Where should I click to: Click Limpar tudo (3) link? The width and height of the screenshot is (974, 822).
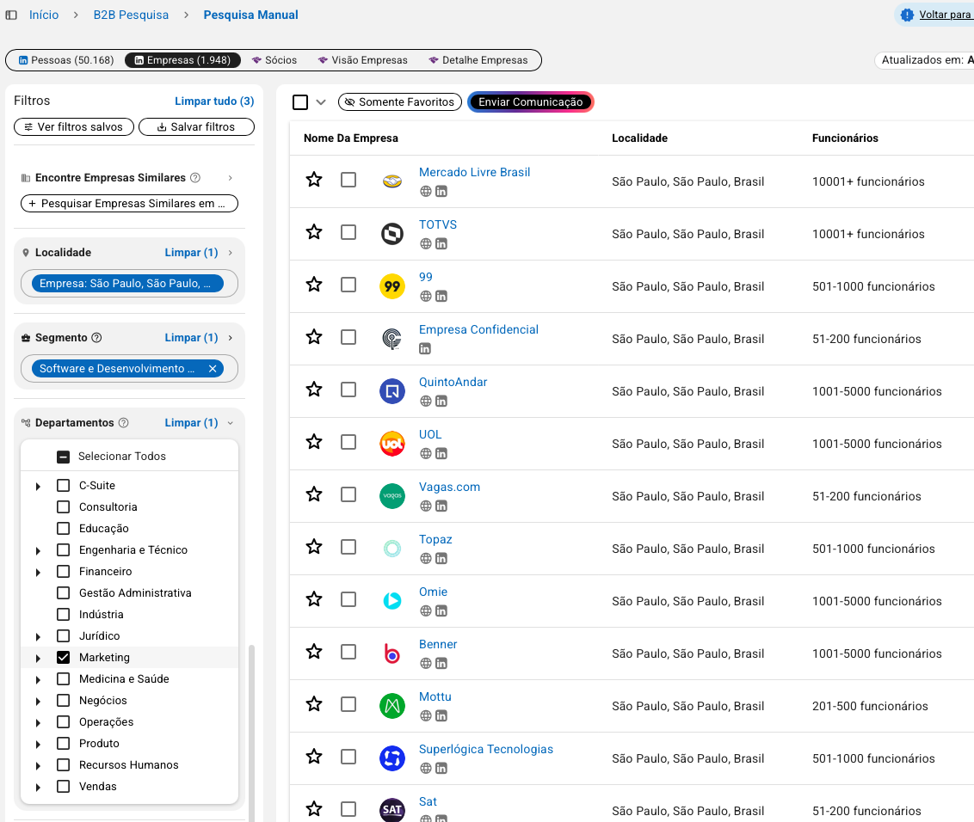[x=214, y=101]
